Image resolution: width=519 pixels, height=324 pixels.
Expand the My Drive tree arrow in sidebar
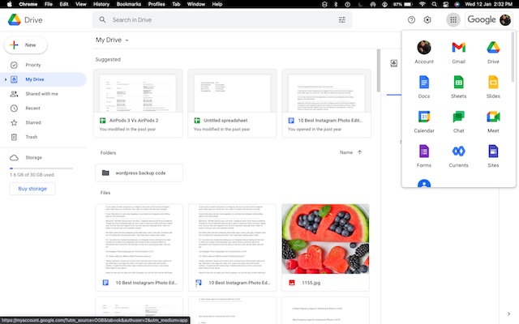(x=6, y=79)
